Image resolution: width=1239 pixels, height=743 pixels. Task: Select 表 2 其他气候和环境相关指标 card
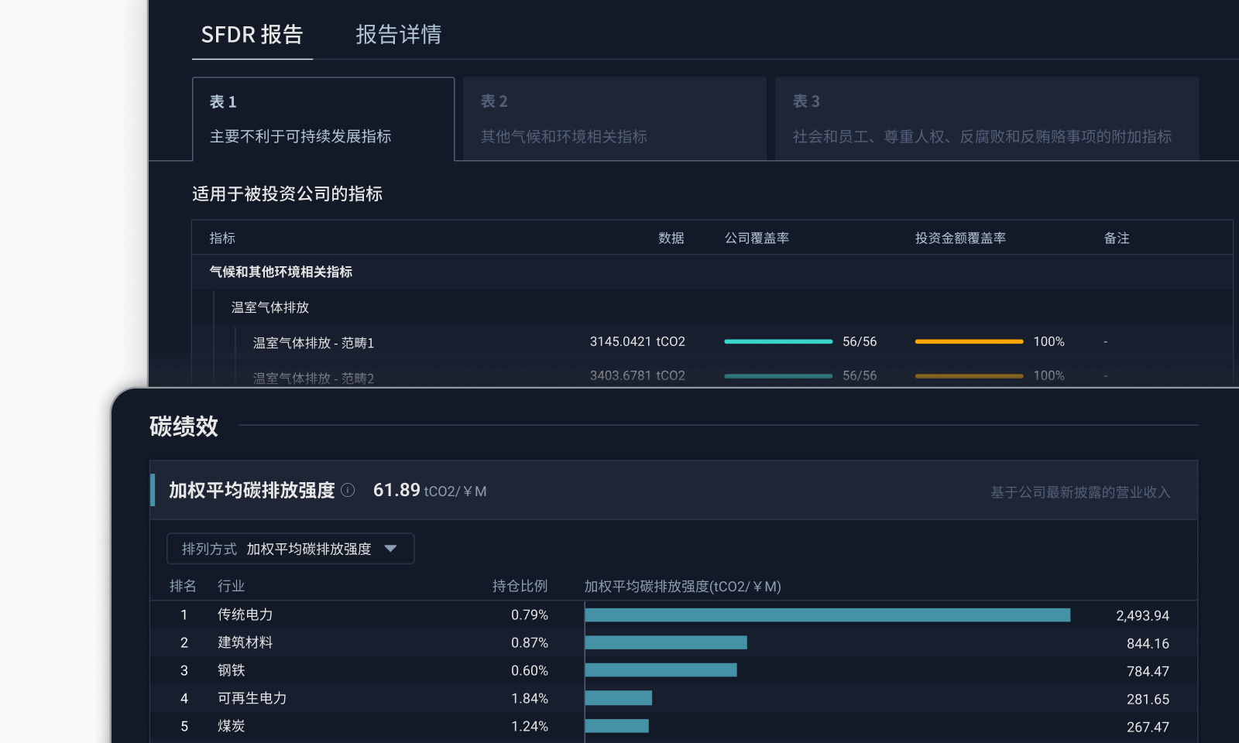click(615, 119)
